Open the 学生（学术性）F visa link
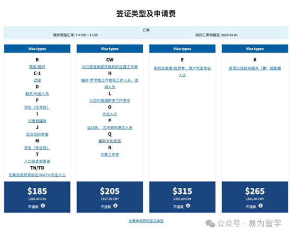The height and width of the screenshot is (235, 291). tap(37, 108)
